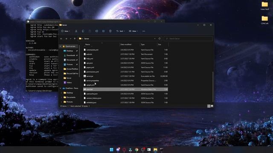
Task: Select the Video Stuff desktop folder
Action: coord(264,6)
